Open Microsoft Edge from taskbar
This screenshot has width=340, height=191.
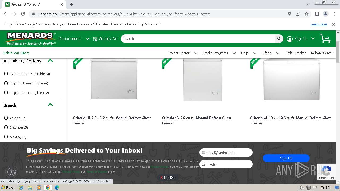[x=57, y=188]
